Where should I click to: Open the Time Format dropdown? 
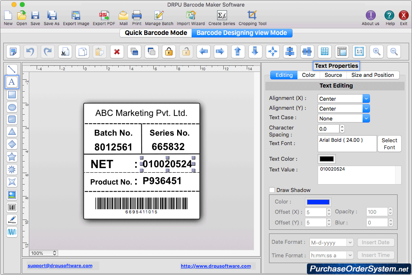(x=331, y=255)
